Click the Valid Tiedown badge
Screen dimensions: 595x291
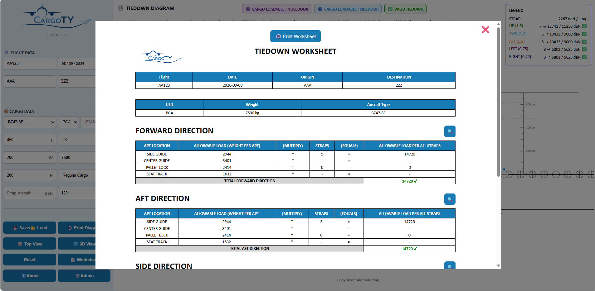click(405, 9)
